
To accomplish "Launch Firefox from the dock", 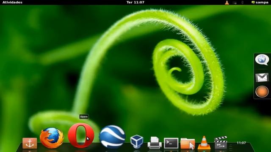I will pyautogui.click(x=52, y=138).
